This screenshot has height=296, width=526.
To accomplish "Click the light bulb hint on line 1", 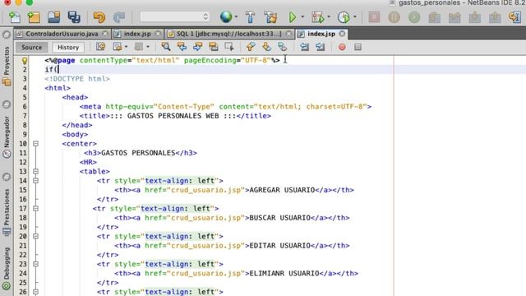I will [25, 60].
